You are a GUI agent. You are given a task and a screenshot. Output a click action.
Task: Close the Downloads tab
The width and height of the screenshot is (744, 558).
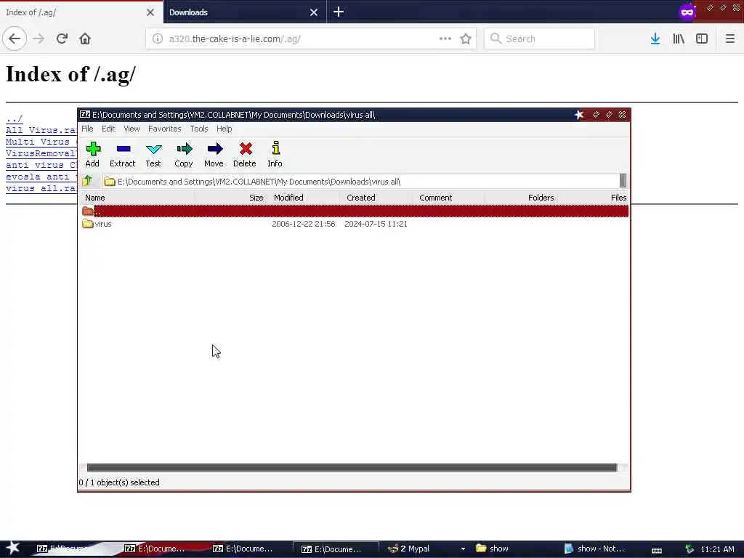314,12
